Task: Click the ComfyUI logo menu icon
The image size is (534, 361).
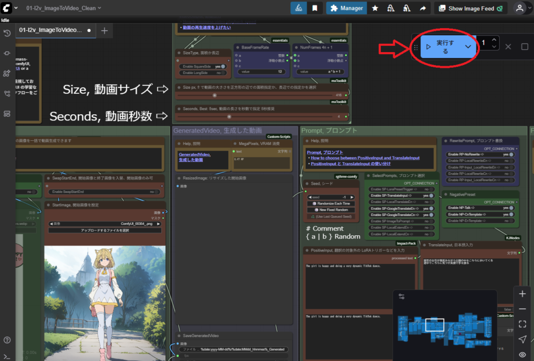Action: 6,8
